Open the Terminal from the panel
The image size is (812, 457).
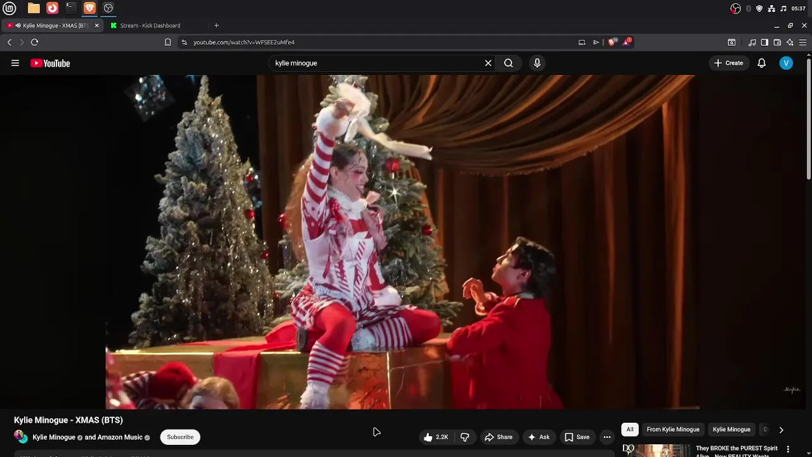pos(71,8)
